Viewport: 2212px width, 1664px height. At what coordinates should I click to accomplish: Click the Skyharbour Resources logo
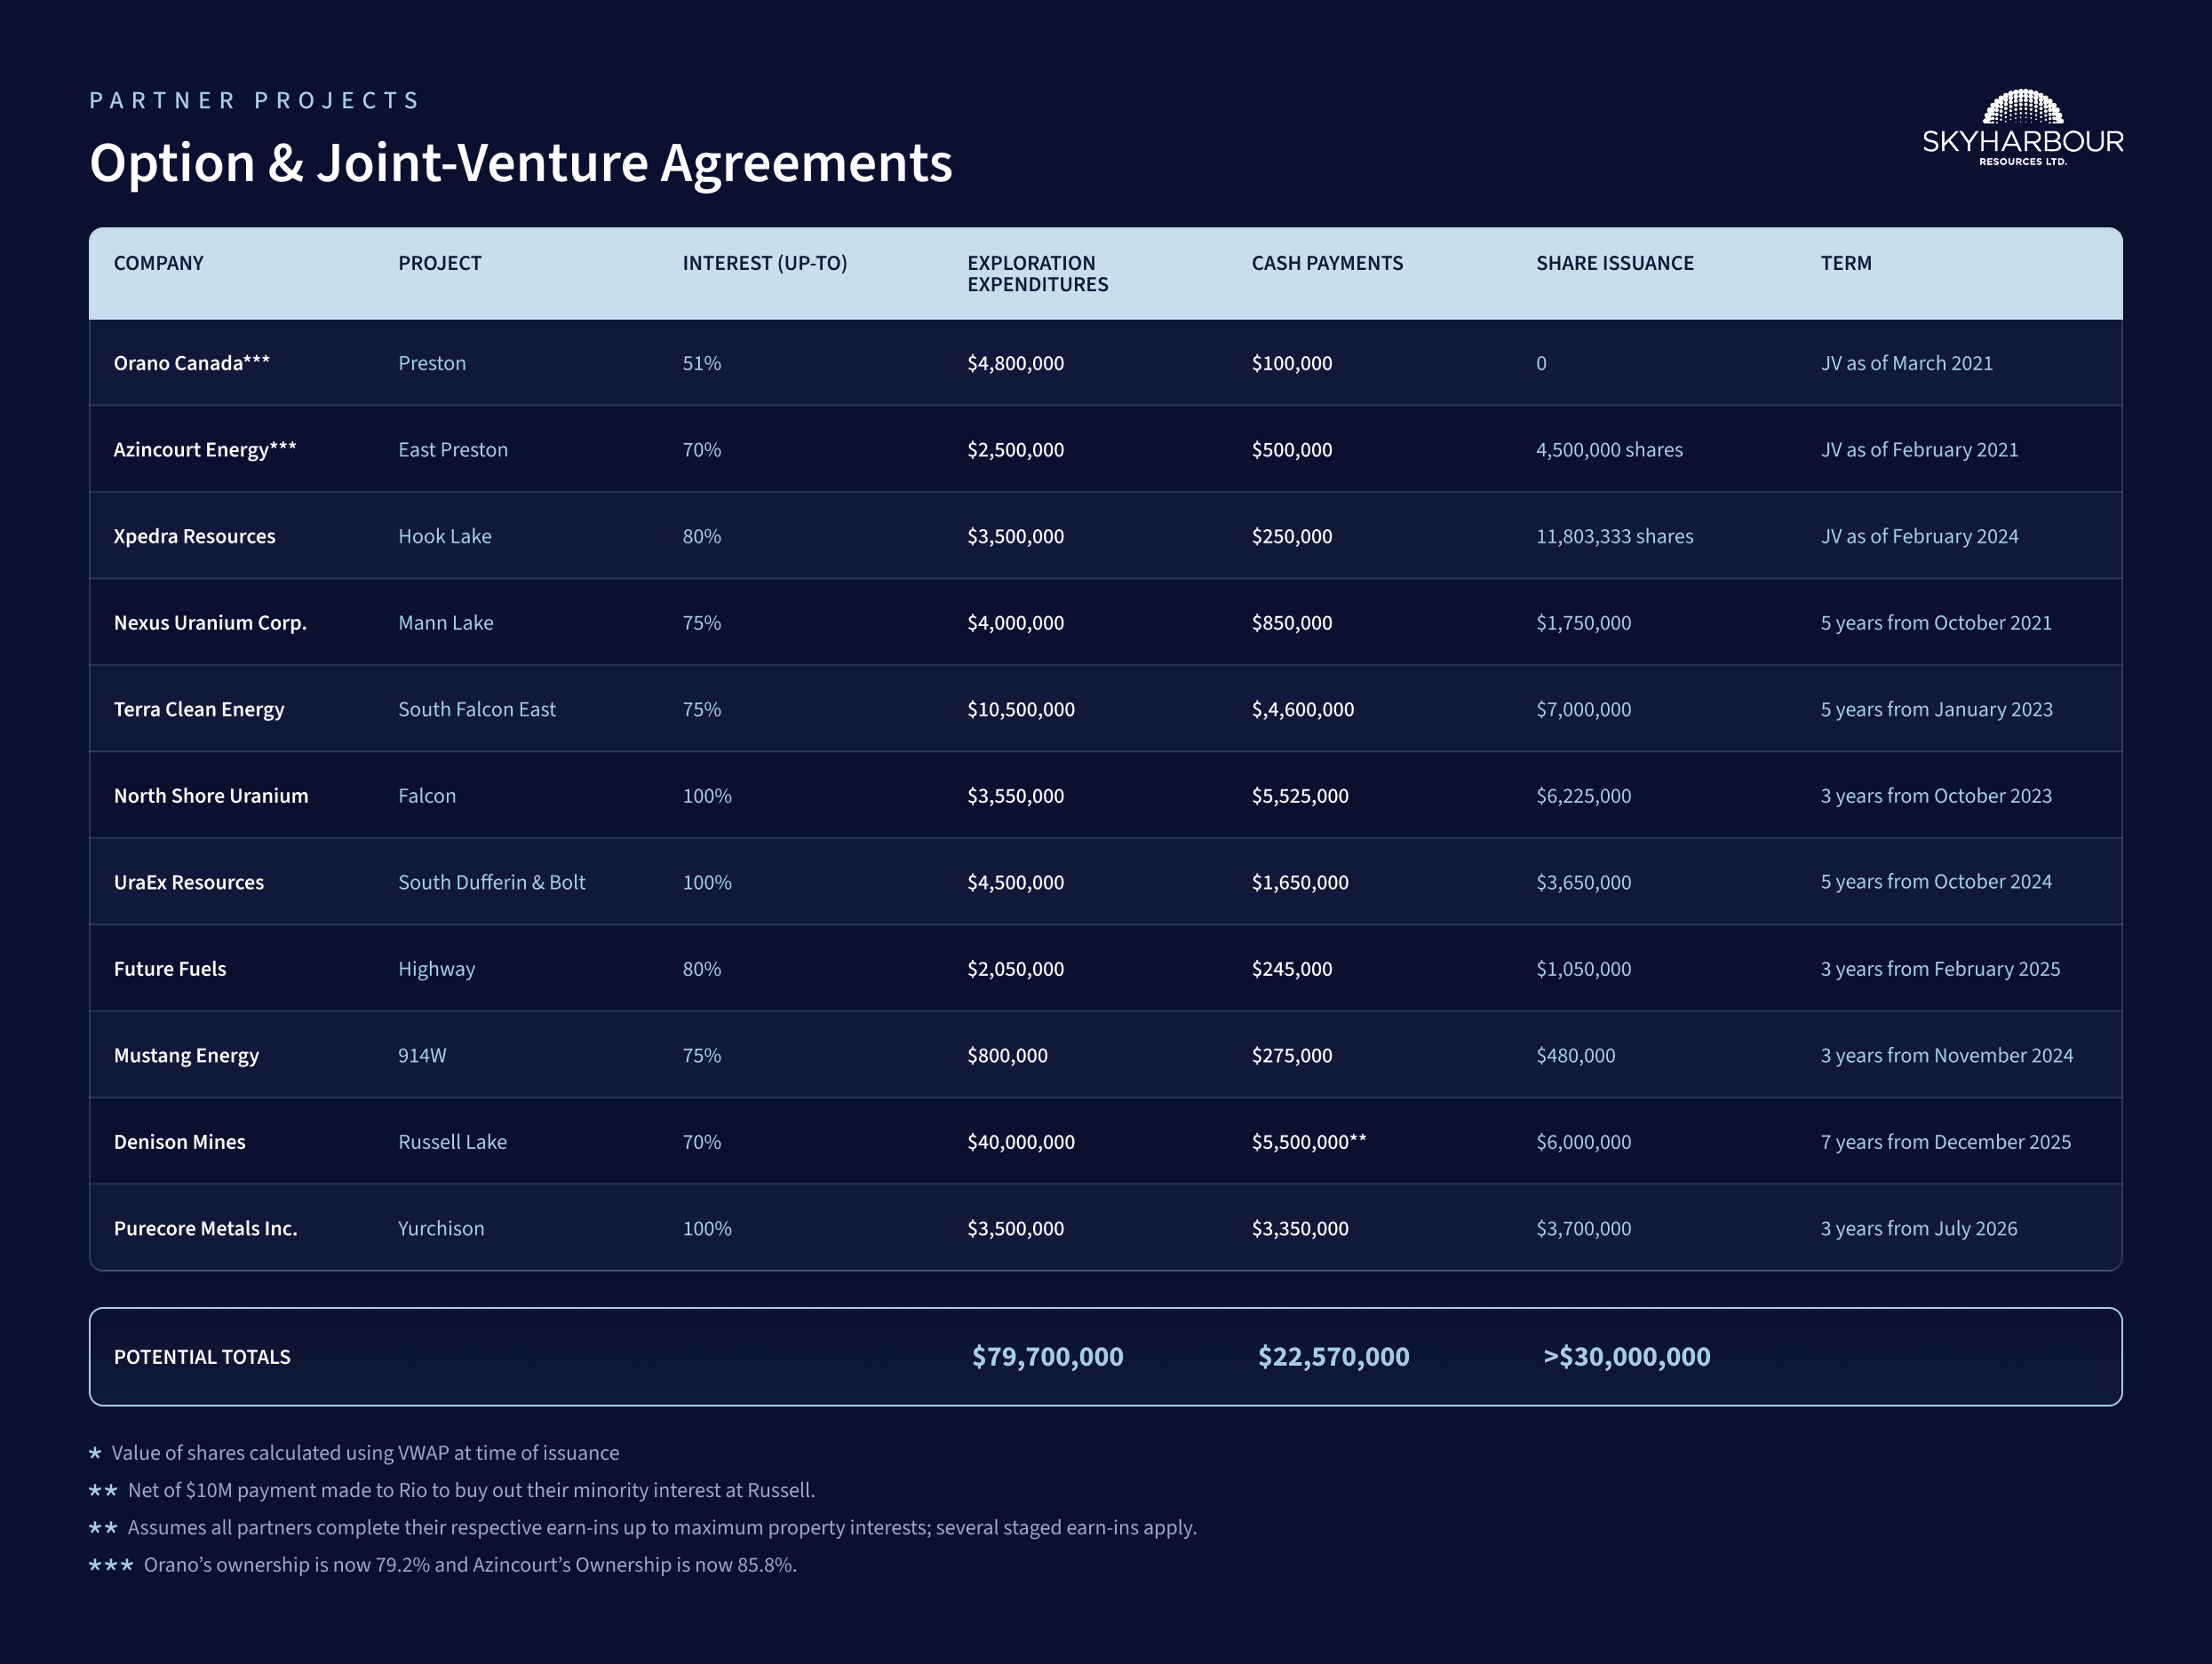pos(2022,128)
